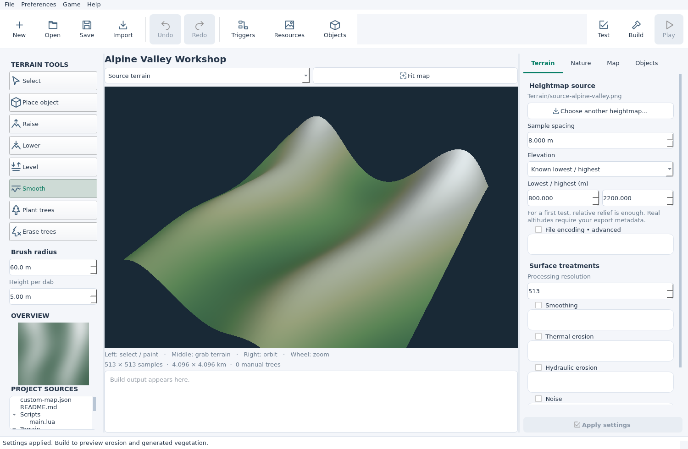Open the Elevation mode dropdown
Image resolution: width=688 pixels, height=449 pixels.
pos(600,170)
